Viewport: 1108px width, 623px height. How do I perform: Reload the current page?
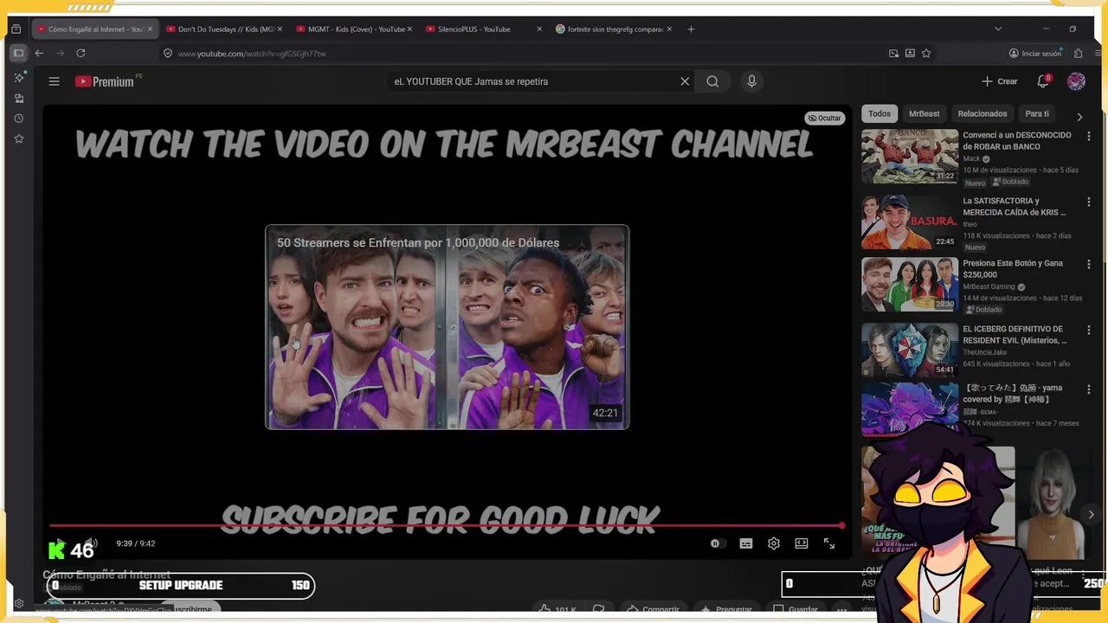click(81, 53)
